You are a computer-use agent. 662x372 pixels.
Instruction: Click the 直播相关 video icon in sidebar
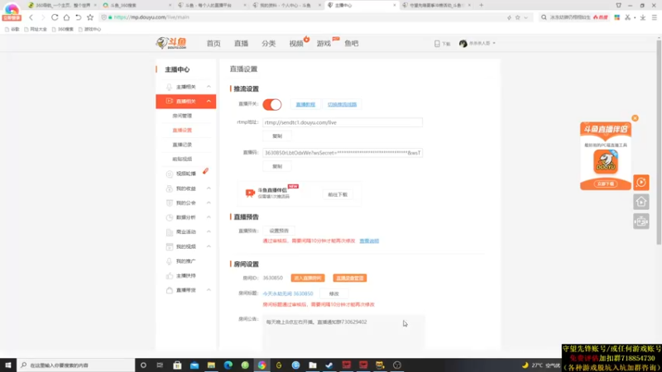170,101
